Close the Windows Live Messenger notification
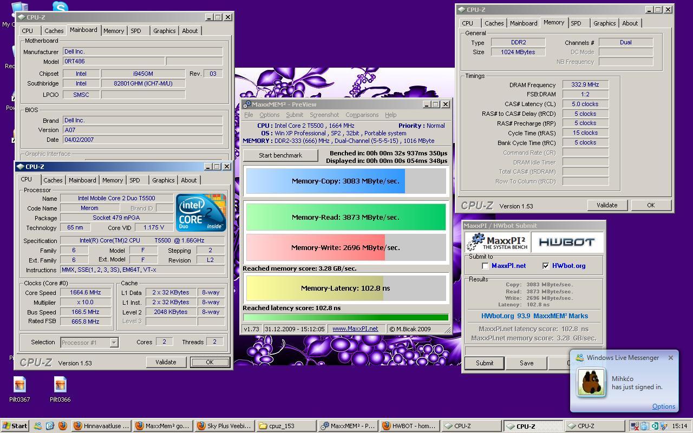 (671, 358)
